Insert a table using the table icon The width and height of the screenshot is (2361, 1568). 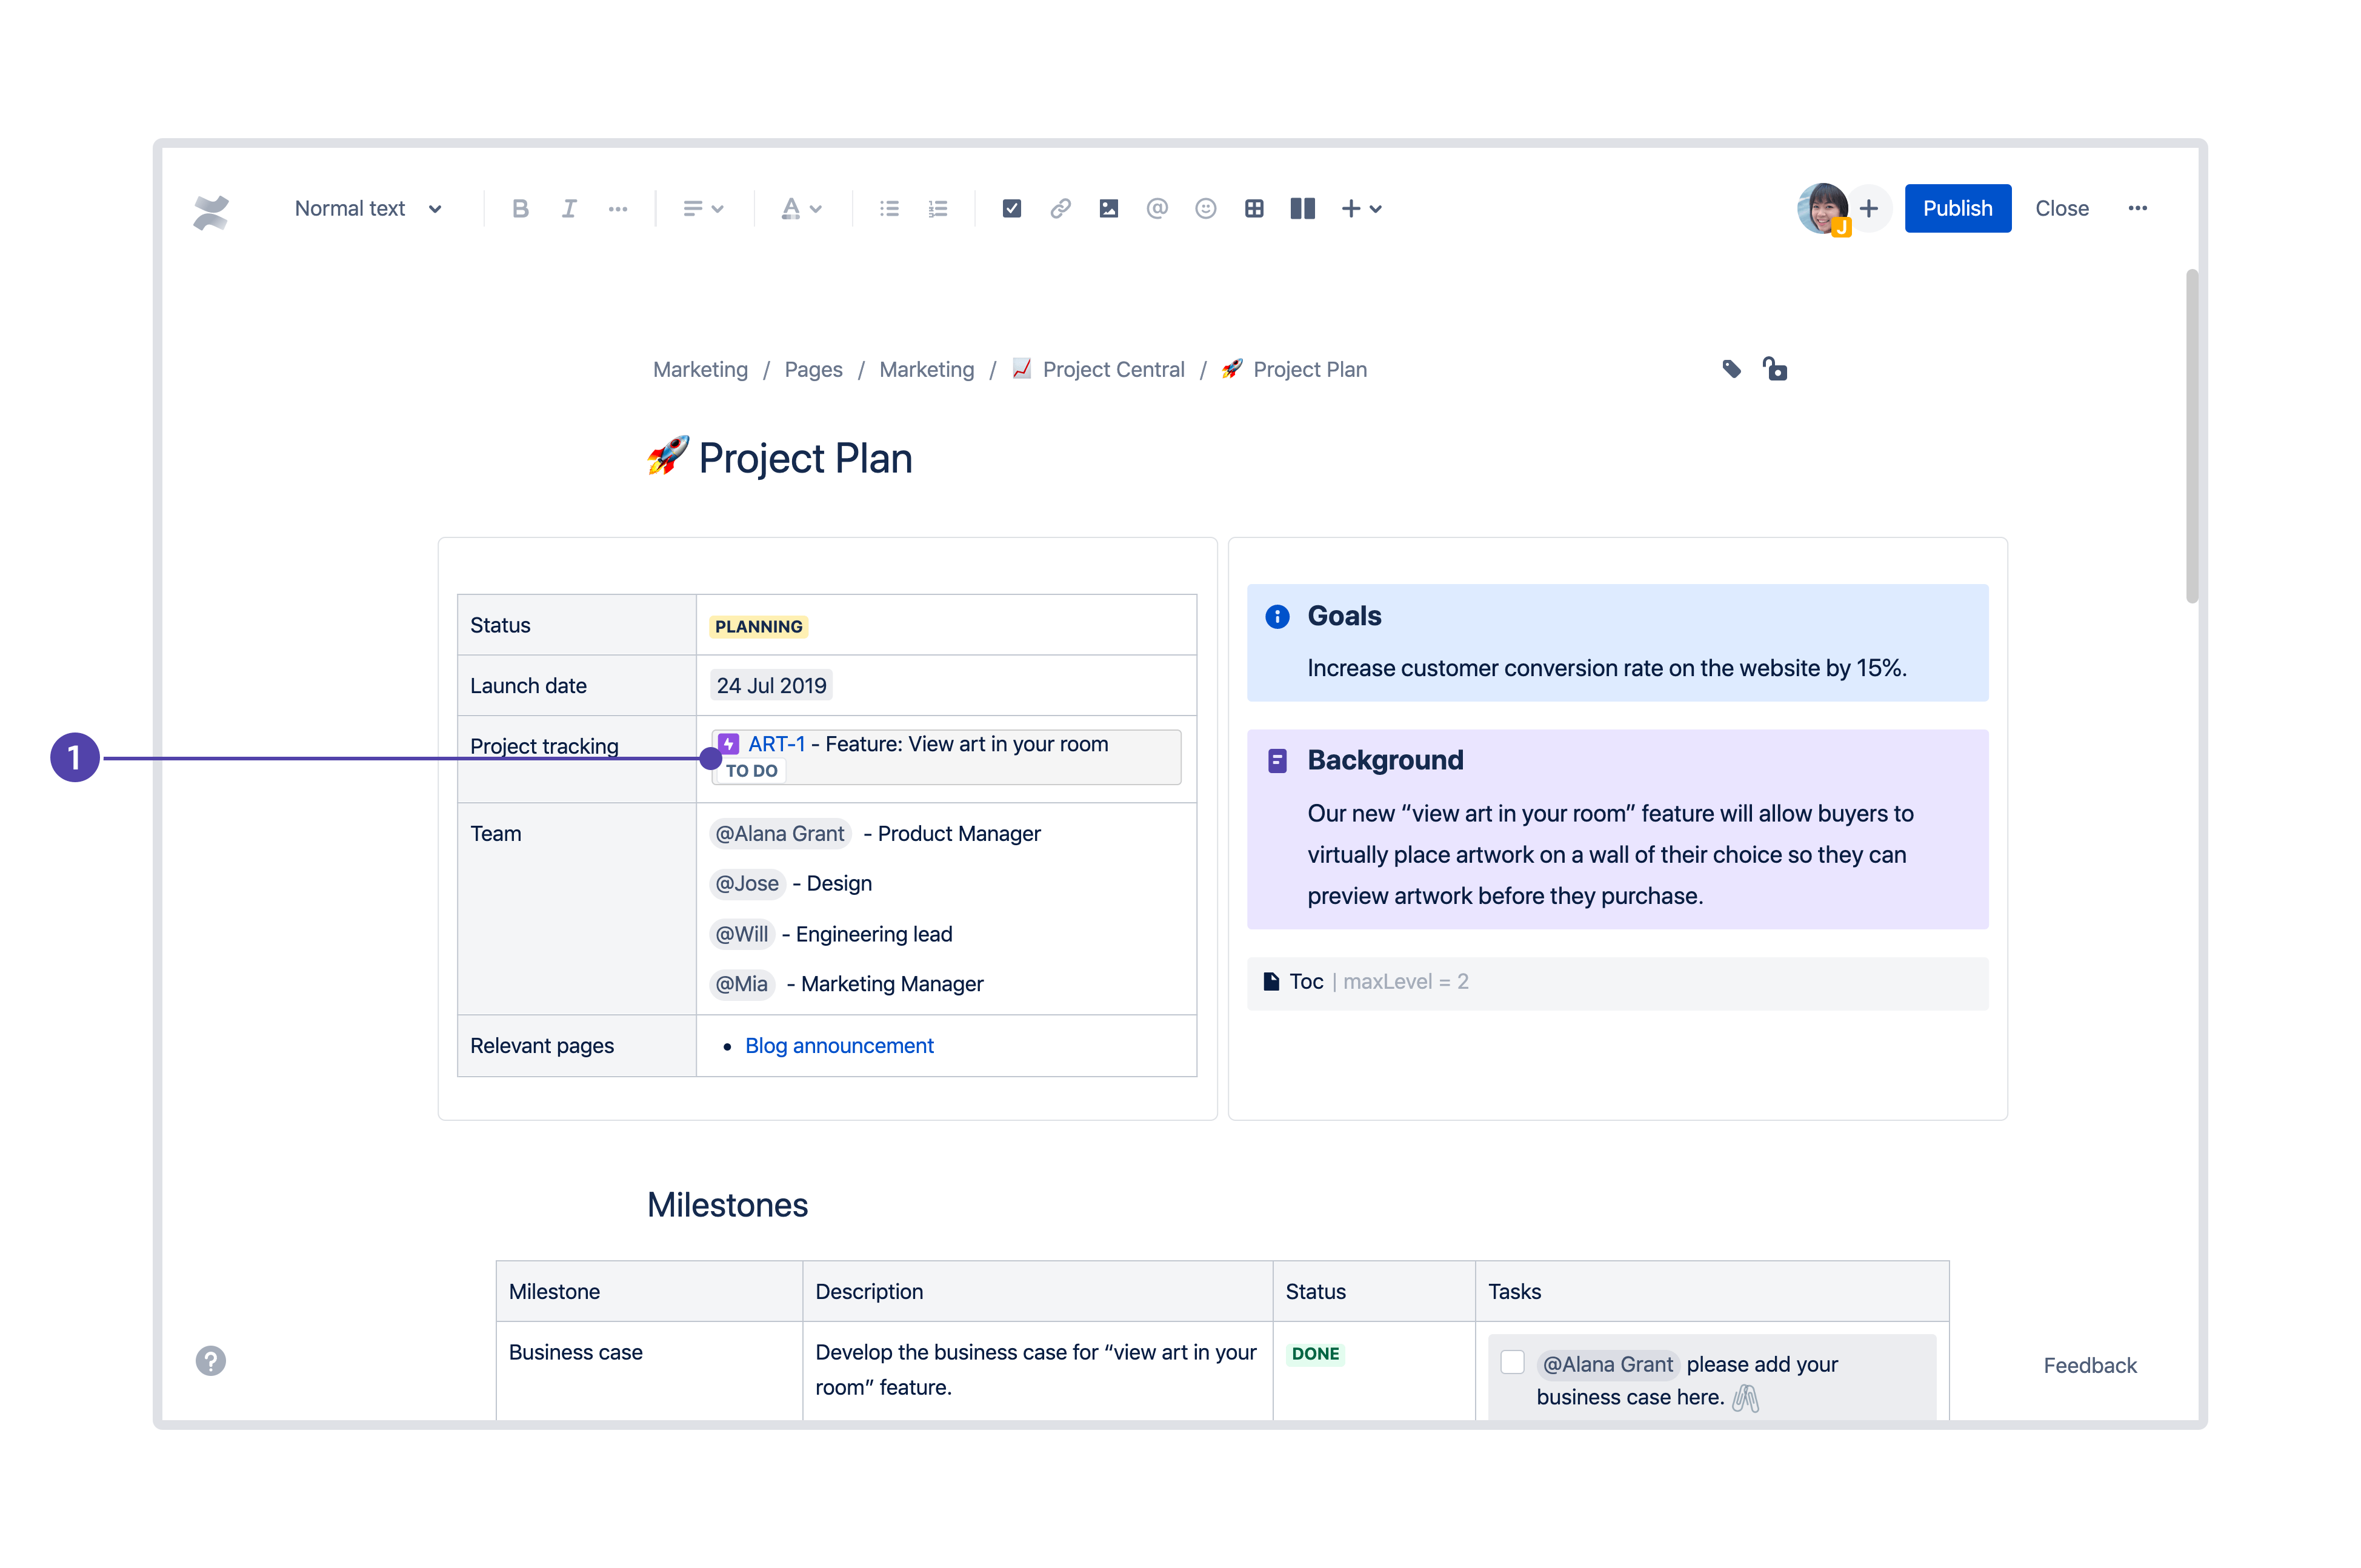click(x=1254, y=208)
